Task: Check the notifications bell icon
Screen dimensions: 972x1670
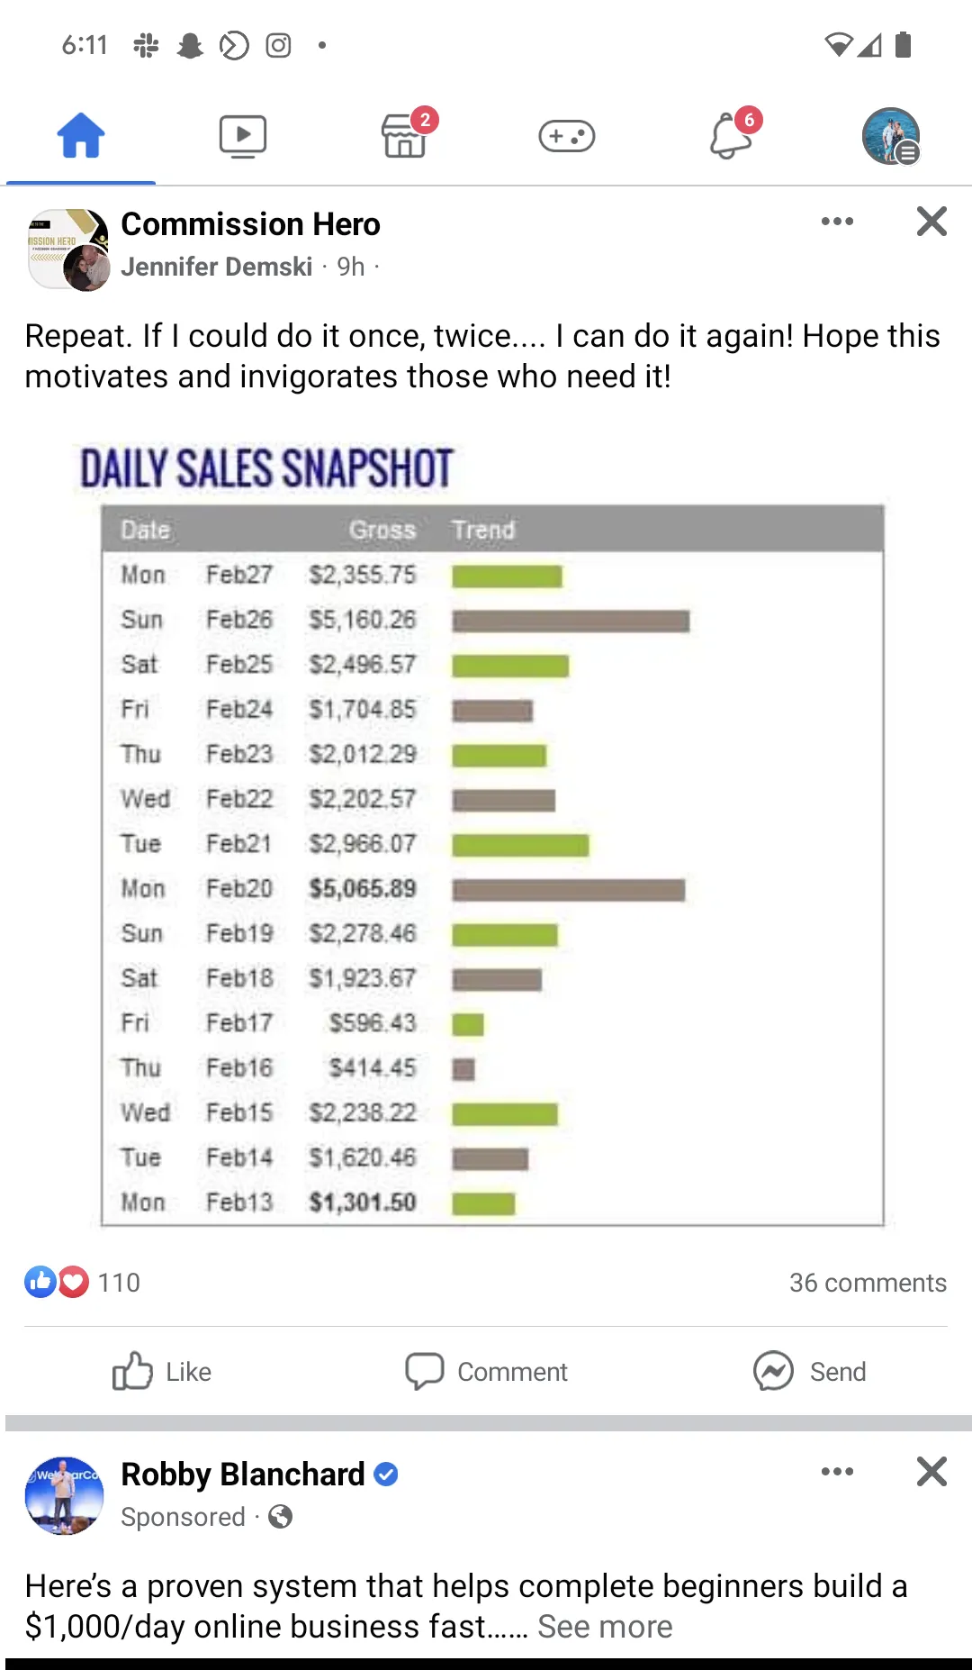Action: [x=731, y=136]
